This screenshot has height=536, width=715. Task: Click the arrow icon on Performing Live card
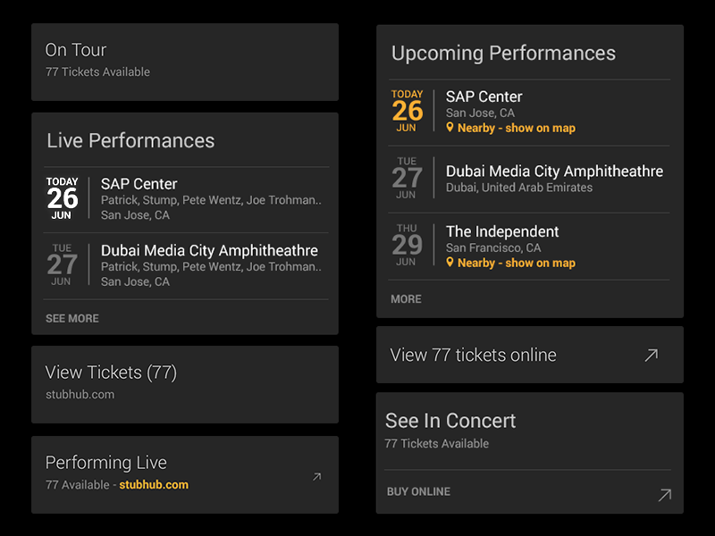click(316, 477)
